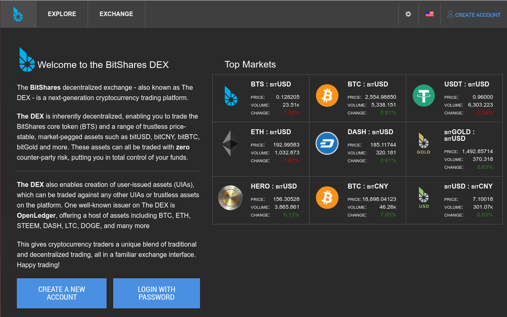Click the Login with Password button
Image resolution: width=507 pixels, height=317 pixels.
(156, 293)
